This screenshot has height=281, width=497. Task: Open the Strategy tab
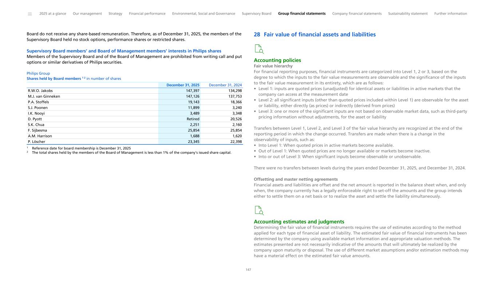[x=115, y=14]
